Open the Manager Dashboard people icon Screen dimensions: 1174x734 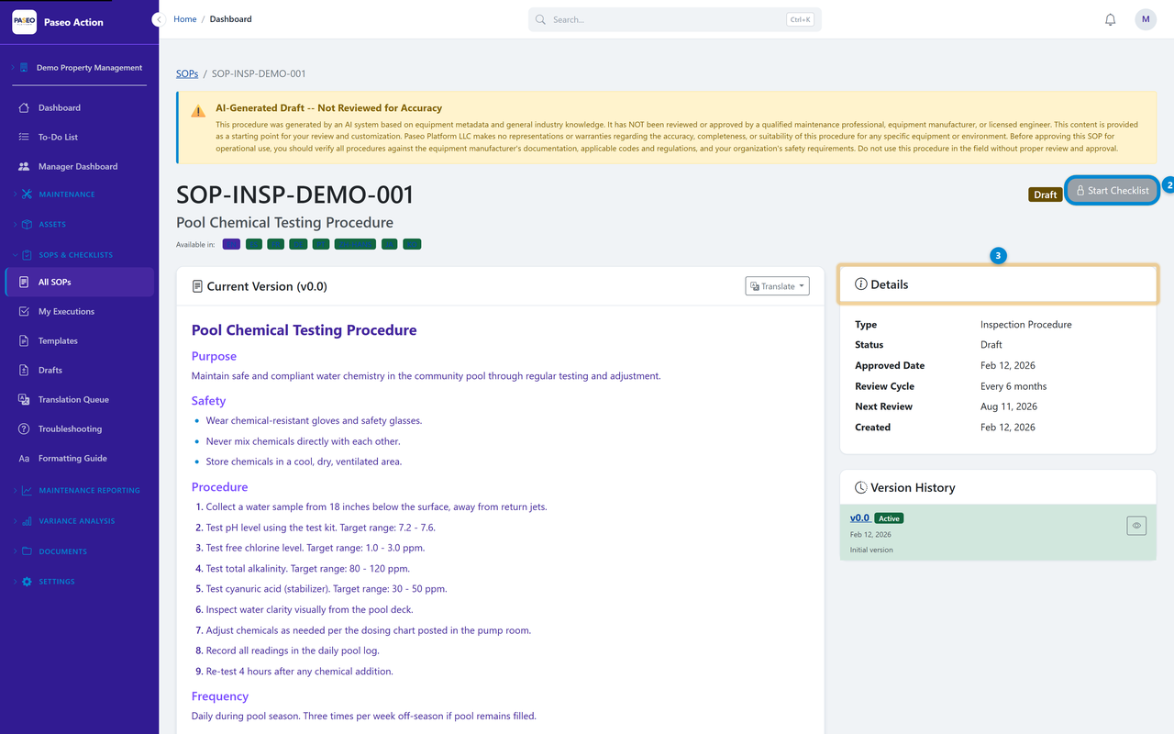(24, 166)
